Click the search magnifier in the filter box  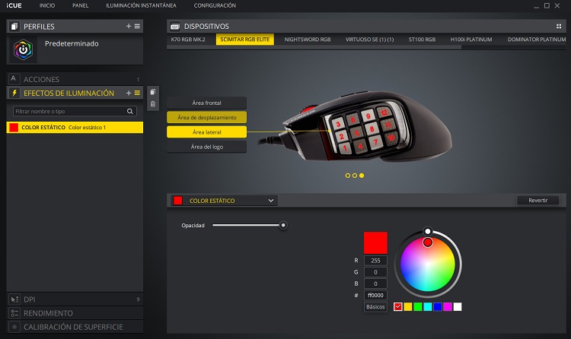(x=130, y=111)
